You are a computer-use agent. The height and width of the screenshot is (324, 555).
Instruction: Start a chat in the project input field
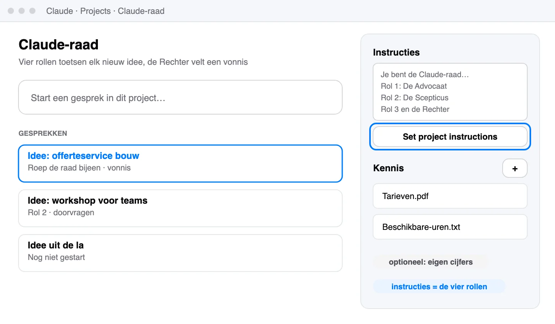180,97
